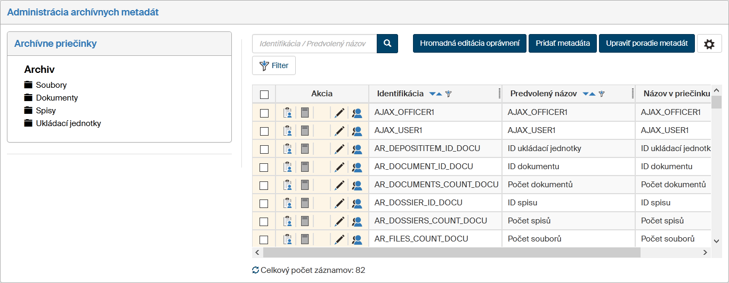The width and height of the screenshot is (729, 283).
Task: Sort Predvolený názov column with ascending arrow
Action: [x=592, y=94]
